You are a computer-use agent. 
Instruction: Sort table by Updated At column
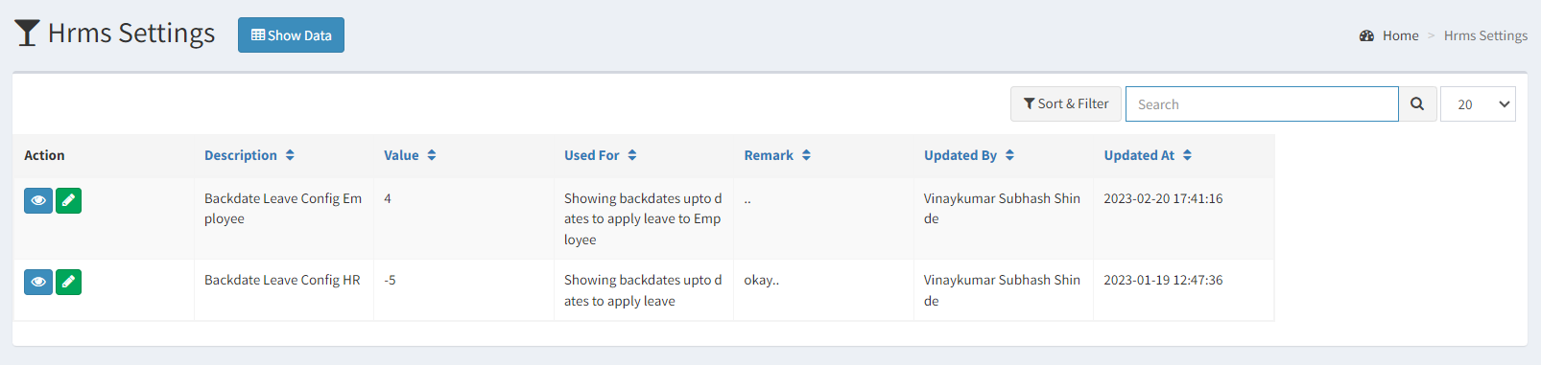[1148, 155]
